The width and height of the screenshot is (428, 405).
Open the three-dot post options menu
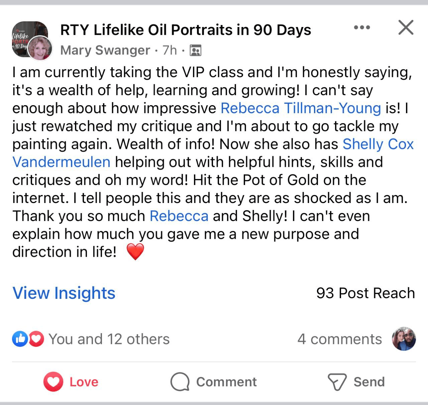click(362, 28)
